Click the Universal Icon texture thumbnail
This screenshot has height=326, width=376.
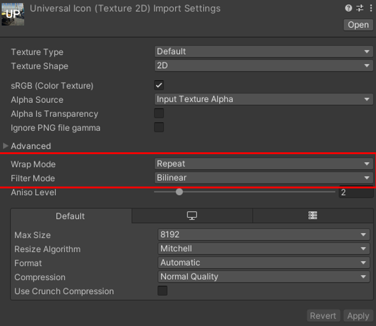coord(12,13)
